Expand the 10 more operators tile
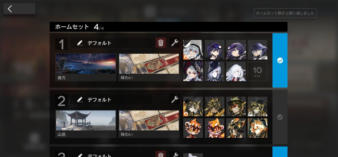338x157 pixels. point(257,71)
